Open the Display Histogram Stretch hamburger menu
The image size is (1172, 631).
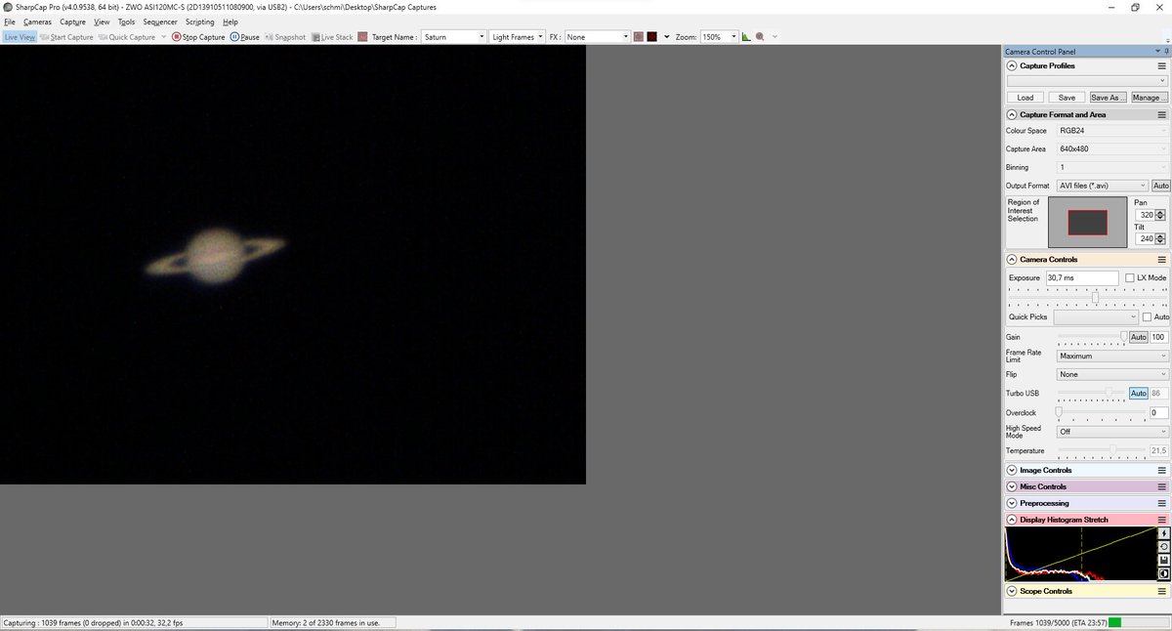point(1161,520)
